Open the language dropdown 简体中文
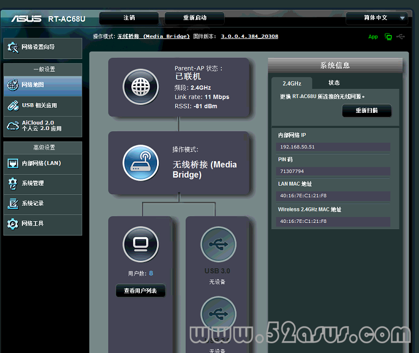This screenshot has width=419, height=353. [x=377, y=18]
